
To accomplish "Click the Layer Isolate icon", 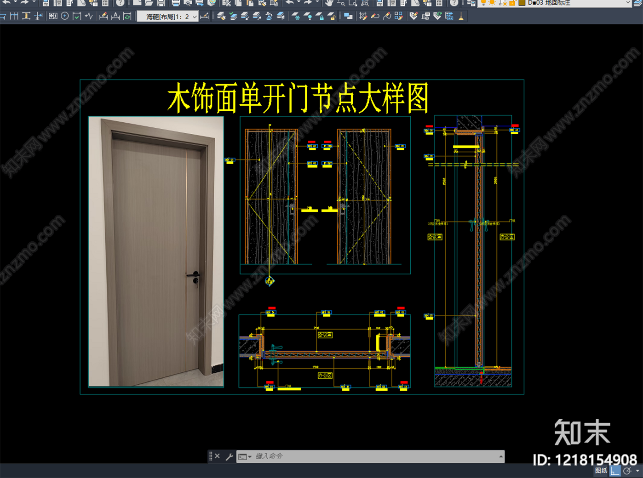I will tap(245, 17).
